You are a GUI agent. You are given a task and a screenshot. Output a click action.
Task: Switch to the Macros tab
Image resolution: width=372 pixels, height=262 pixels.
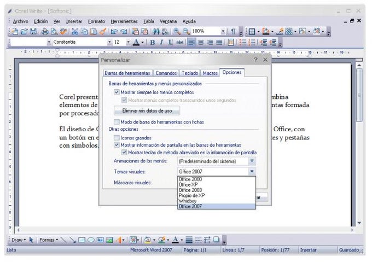coord(210,73)
